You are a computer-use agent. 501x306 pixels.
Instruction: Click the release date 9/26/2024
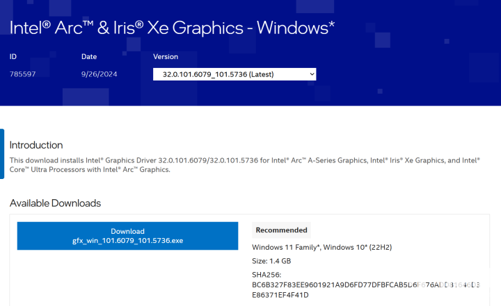tap(98, 74)
